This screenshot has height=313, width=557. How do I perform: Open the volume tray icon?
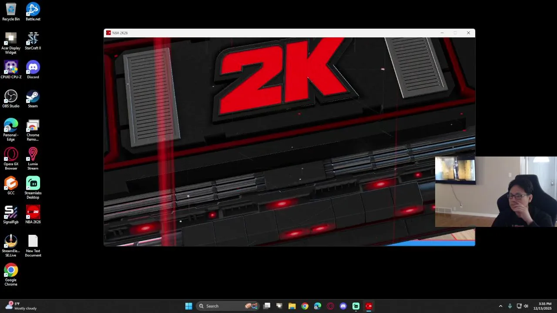[526, 306]
